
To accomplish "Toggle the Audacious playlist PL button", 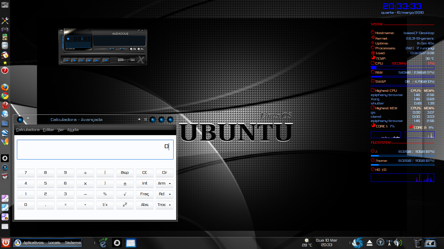I will pos(139,49).
